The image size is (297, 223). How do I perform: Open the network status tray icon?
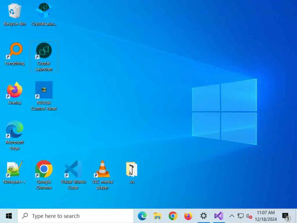(240, 216)
